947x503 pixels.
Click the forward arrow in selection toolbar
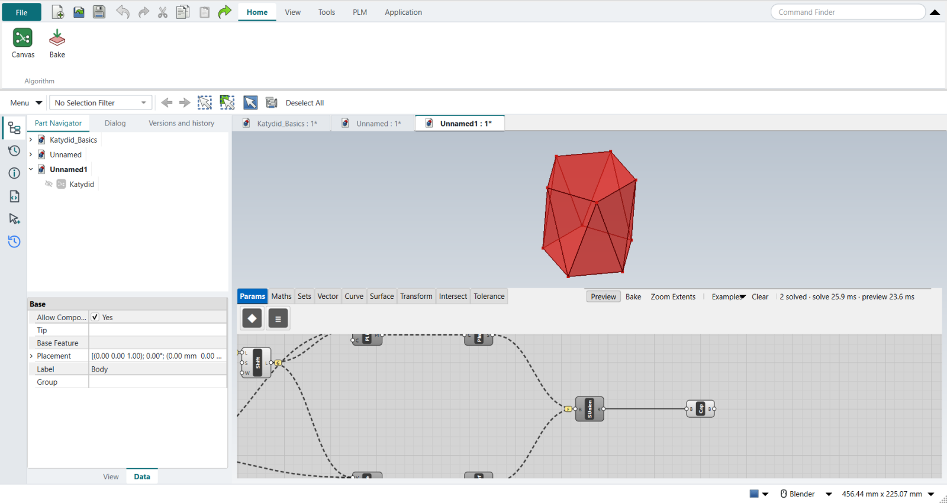[185, 103]
